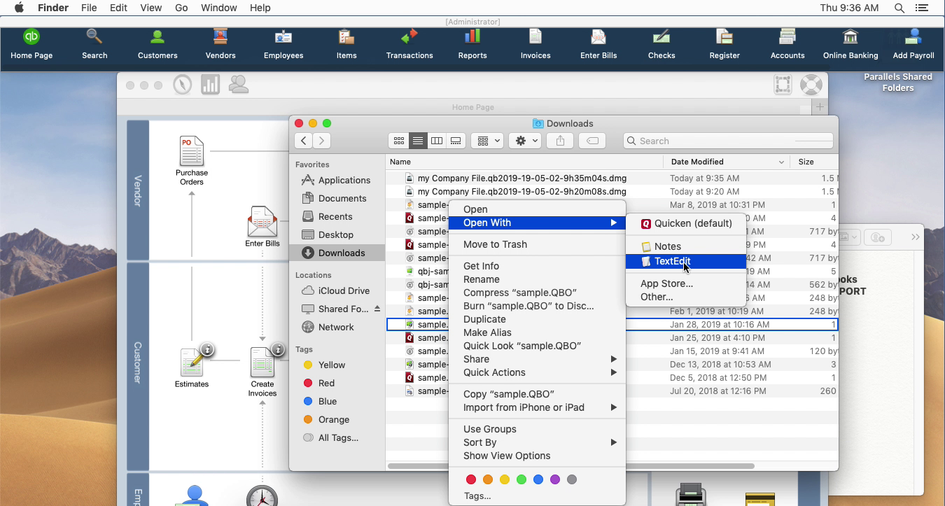Click the compass icon in Home Page header
This screenshot has width=945, height=506.
pos(182,85)
